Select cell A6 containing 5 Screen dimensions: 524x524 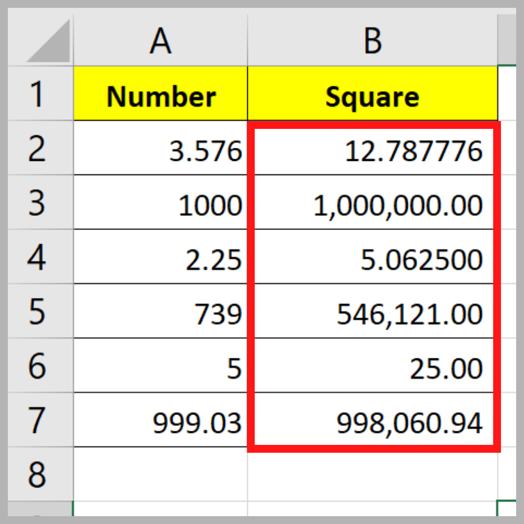[160, 365]
